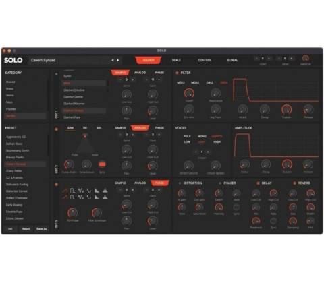Set OSC 1 to Analog mode
Screen dimensions: 324x283
click(x=140, y=73)
